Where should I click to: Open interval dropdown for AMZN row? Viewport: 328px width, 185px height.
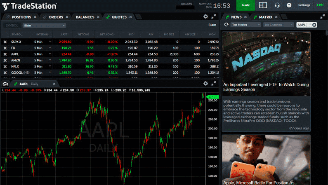pos(50,60)
